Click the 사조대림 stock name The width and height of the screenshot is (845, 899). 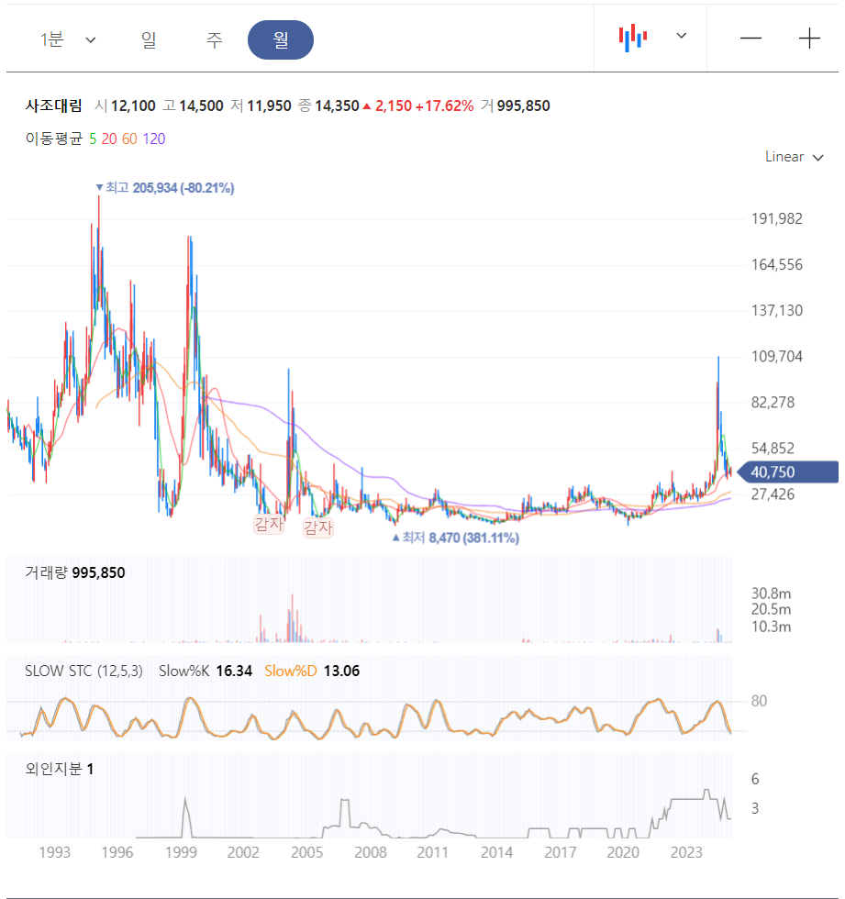coord(53,105)
